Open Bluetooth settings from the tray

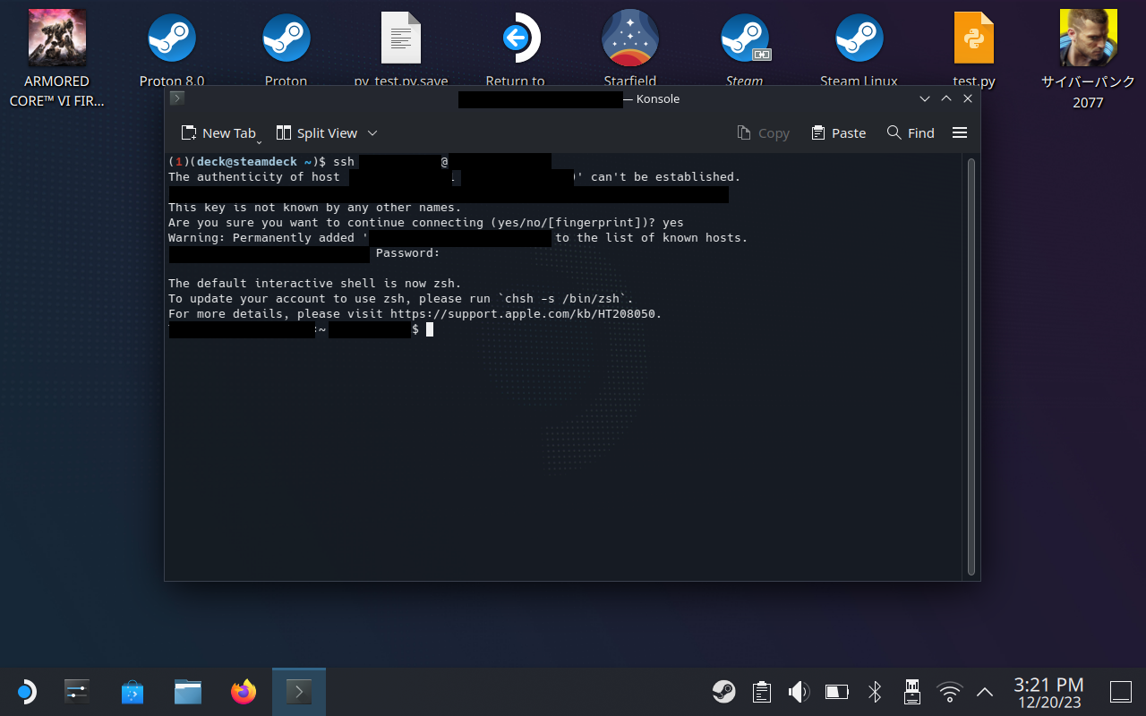(874, 691)
